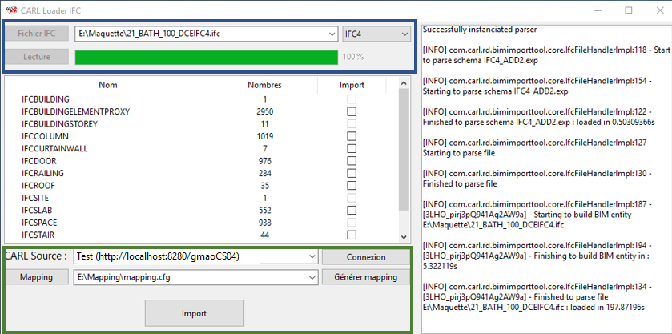
Task: Click the entity list scrollbar up arrow
Action: point(404,82)
